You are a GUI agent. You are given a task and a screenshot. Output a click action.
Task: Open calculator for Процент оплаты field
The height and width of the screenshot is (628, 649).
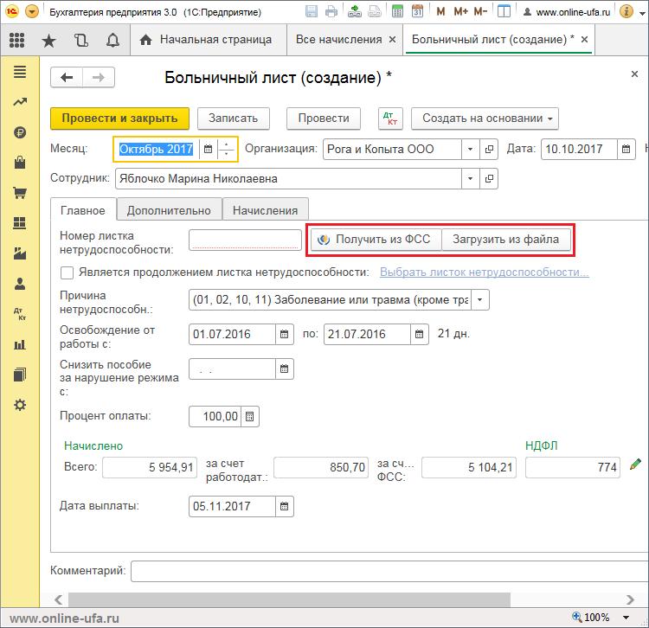point(250,417)
